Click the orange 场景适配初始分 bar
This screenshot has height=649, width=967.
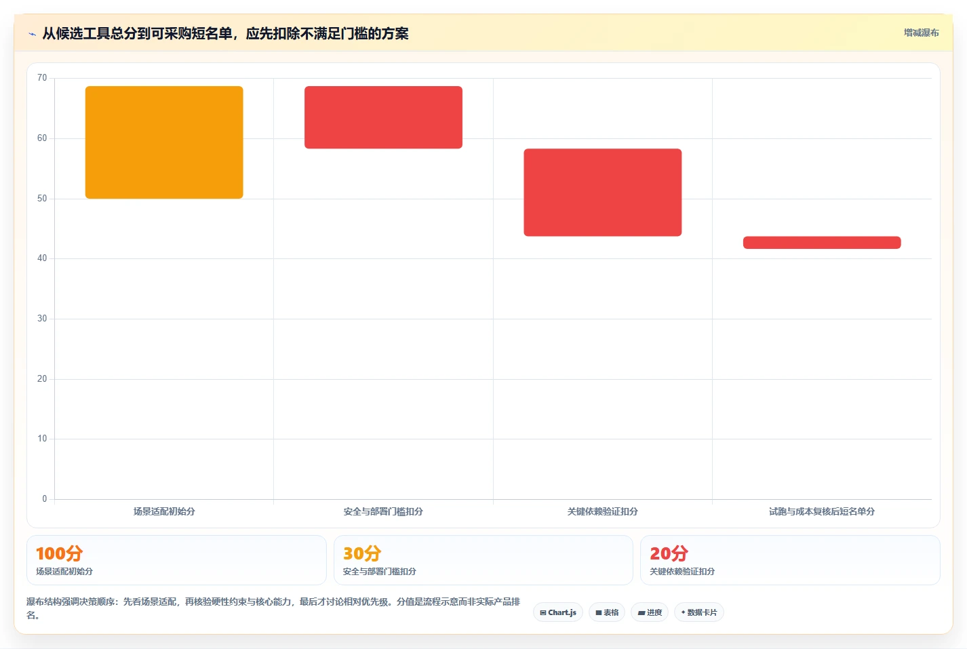pyautogui.click(x=164, y=142)
